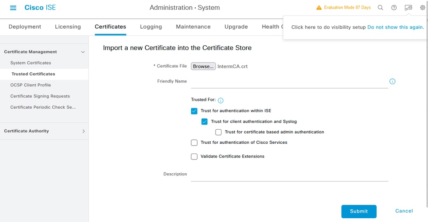Image resolution: width=428 pixels, height=222 pixels.
Task: Click the Trusted For info icon
Action: pyautogui.click(x=221, y=101)
